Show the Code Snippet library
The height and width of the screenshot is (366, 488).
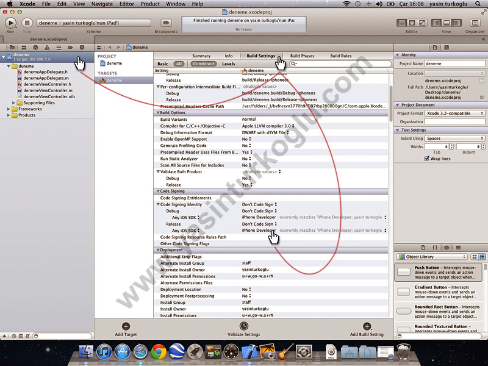click(435, 248)
